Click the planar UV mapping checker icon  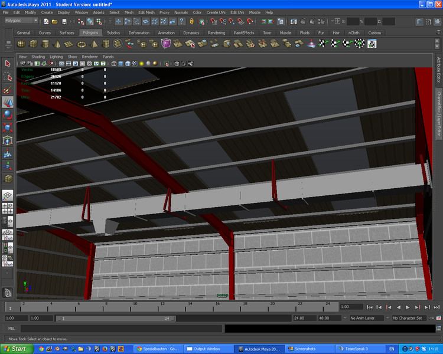point(322,44)
